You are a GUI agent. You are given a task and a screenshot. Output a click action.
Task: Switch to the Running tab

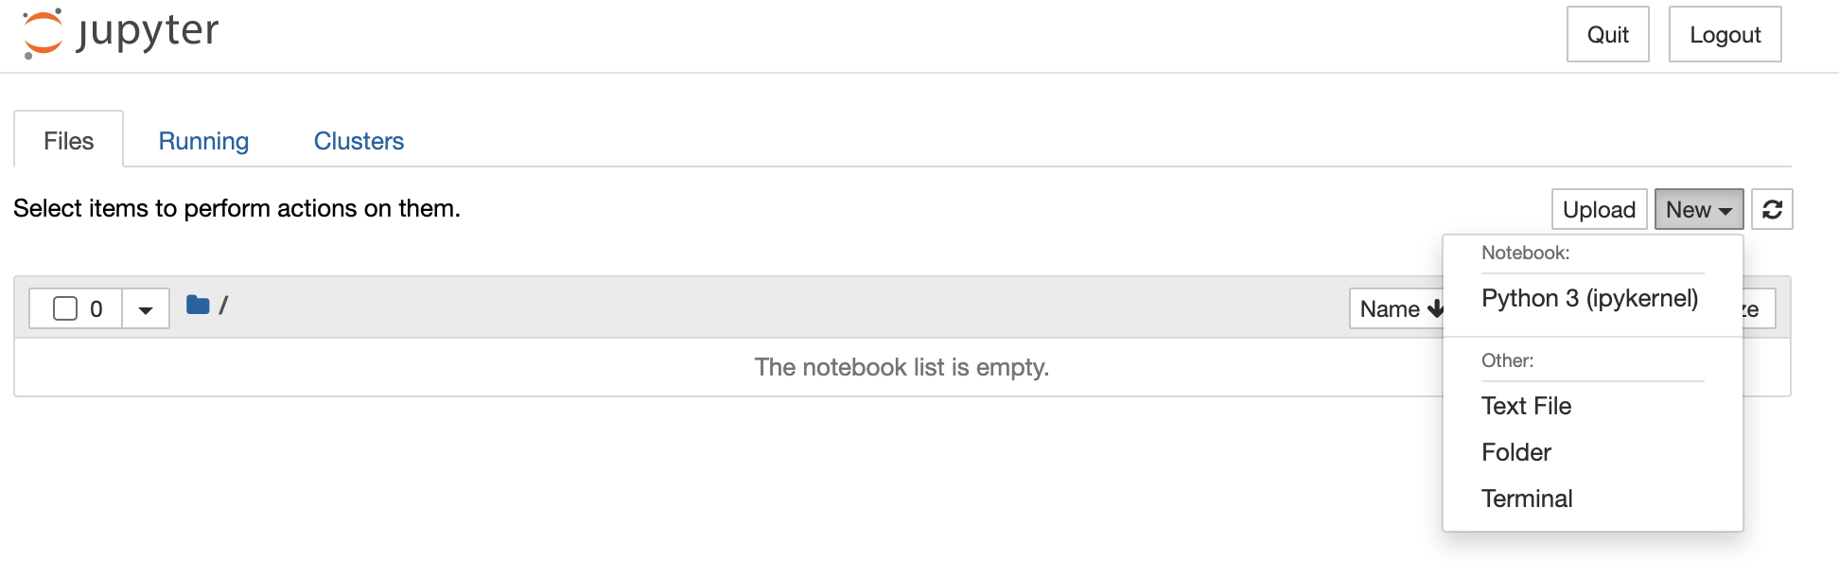203,140
